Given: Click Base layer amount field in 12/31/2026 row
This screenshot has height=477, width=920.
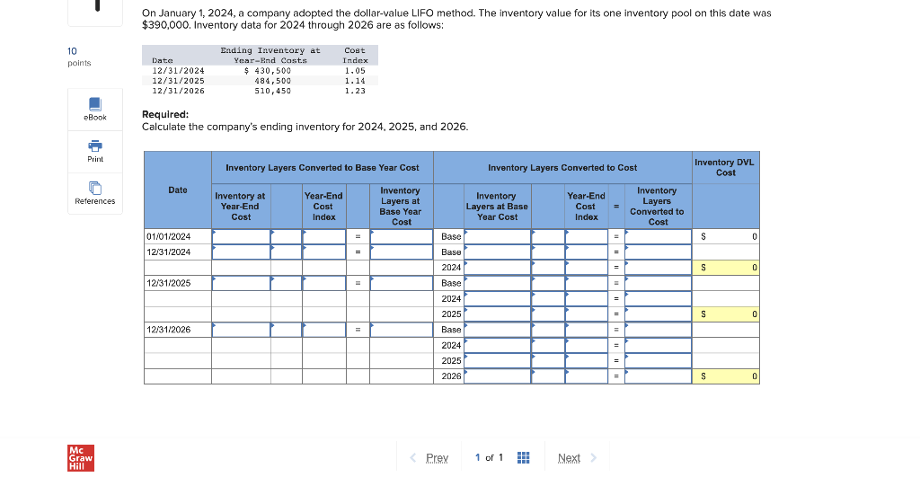Looking at the screenshot, I should 498,330.
